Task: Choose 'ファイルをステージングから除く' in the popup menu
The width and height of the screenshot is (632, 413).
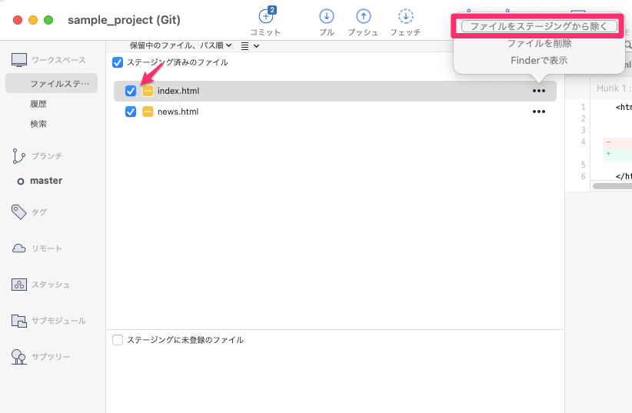Action: 539,26
